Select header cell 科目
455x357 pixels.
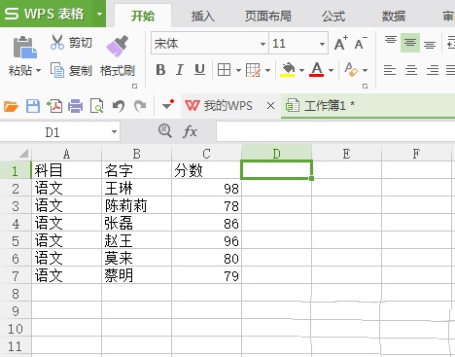(66, 170)
